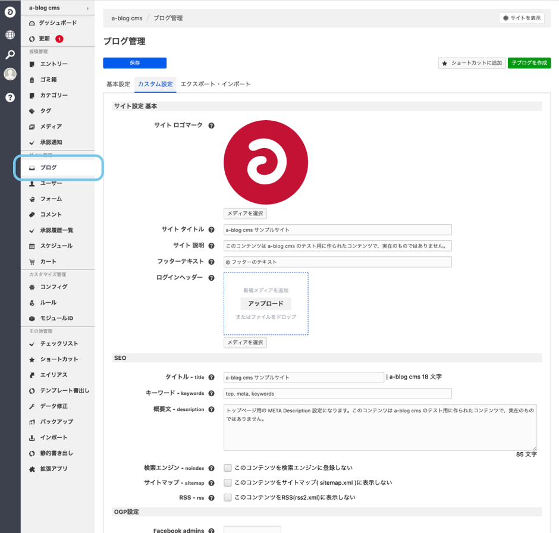Click help icon next to キーワード - keywords
Image resolution: width=559 pixels, height=533 pixels.
click(212, 394)
